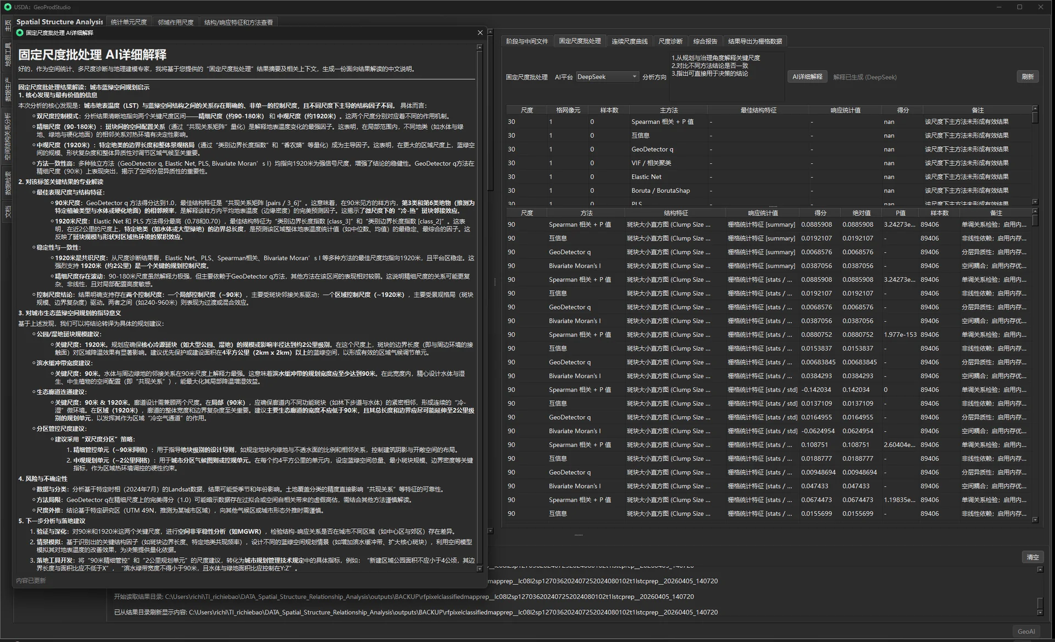Click the 清空 button above the log
The image size is (1055, 642).
[x=1032, y=557]
